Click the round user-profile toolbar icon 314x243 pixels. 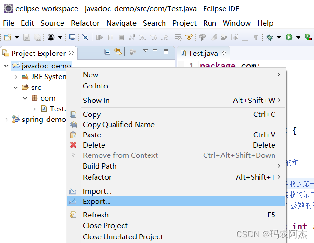51,37
